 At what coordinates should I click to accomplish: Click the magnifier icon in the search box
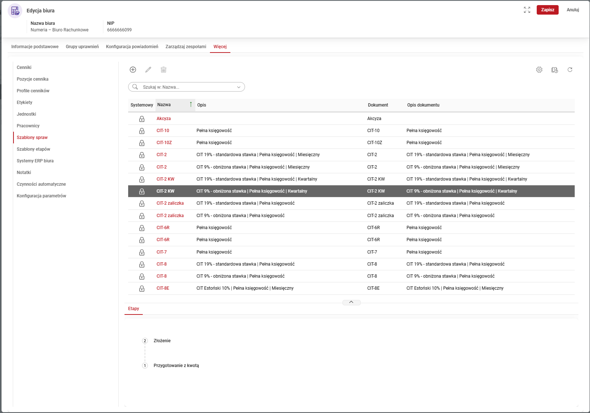pos(135,87)
